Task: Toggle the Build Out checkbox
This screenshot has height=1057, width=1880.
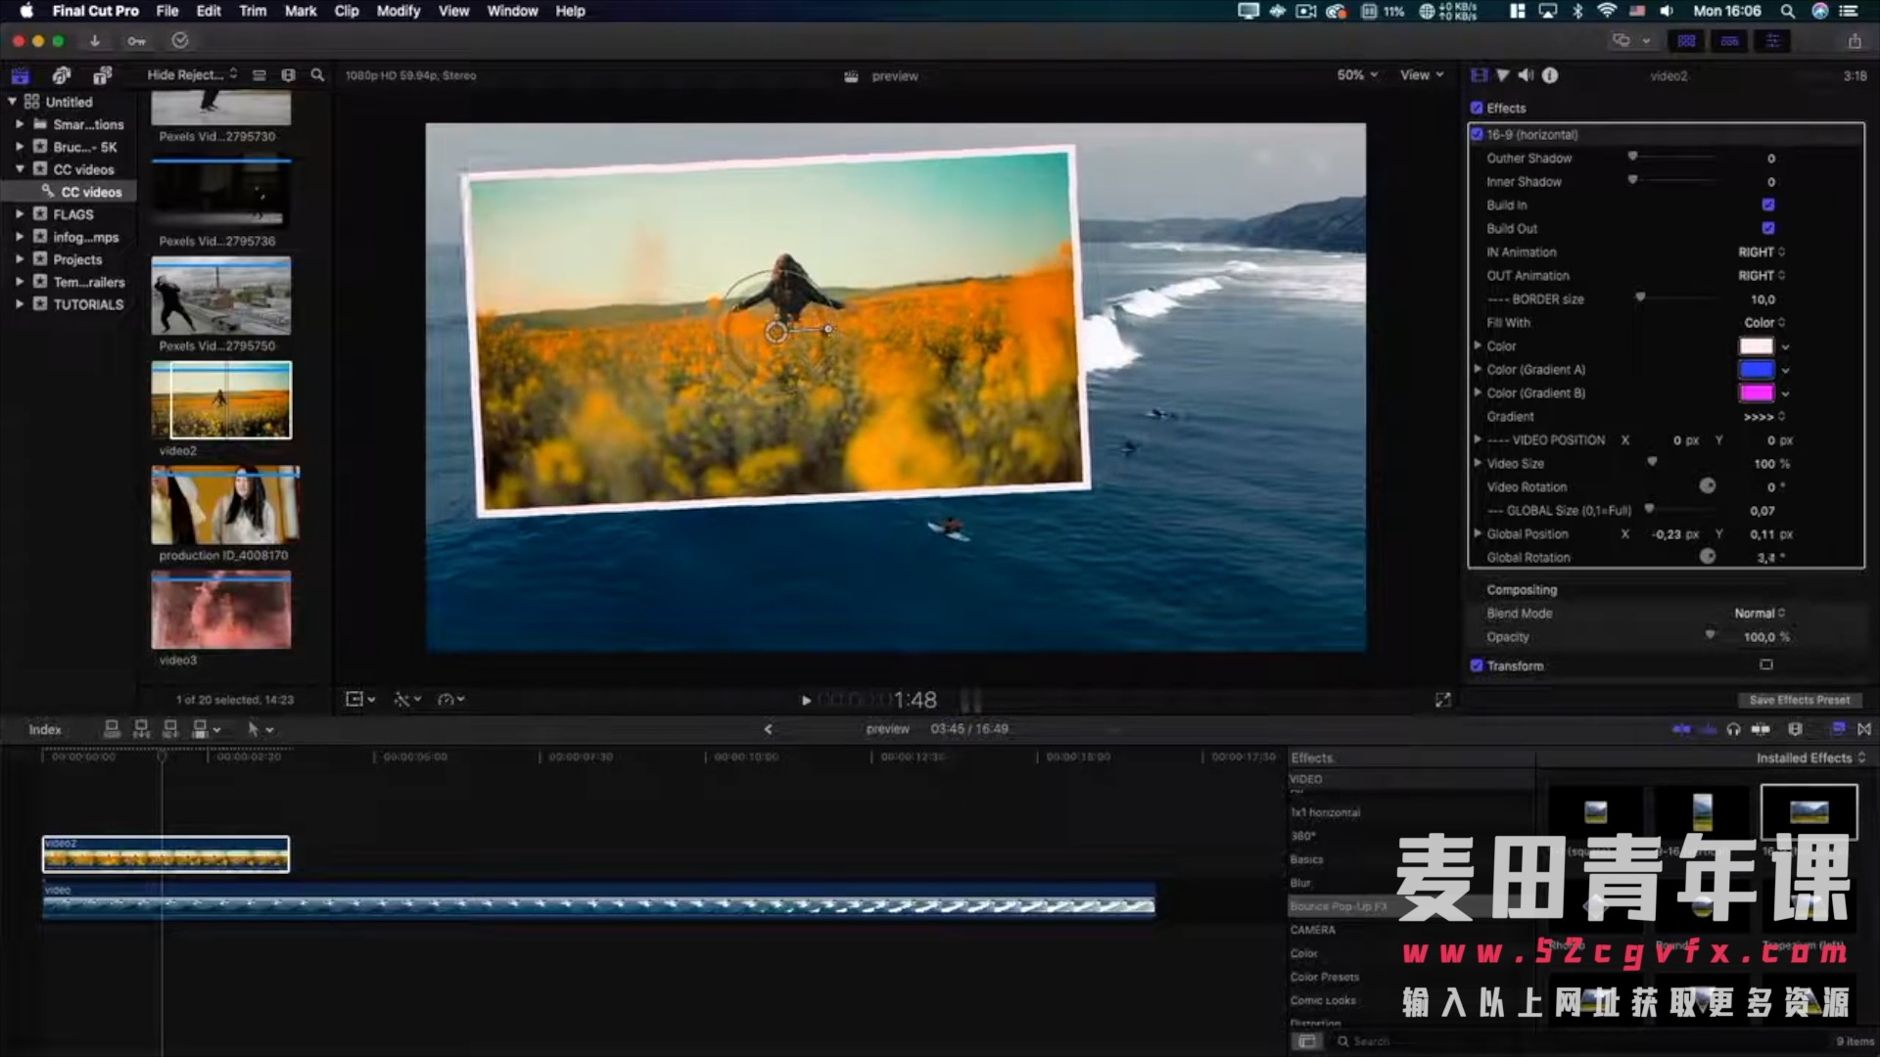Action: (1768, 229)
